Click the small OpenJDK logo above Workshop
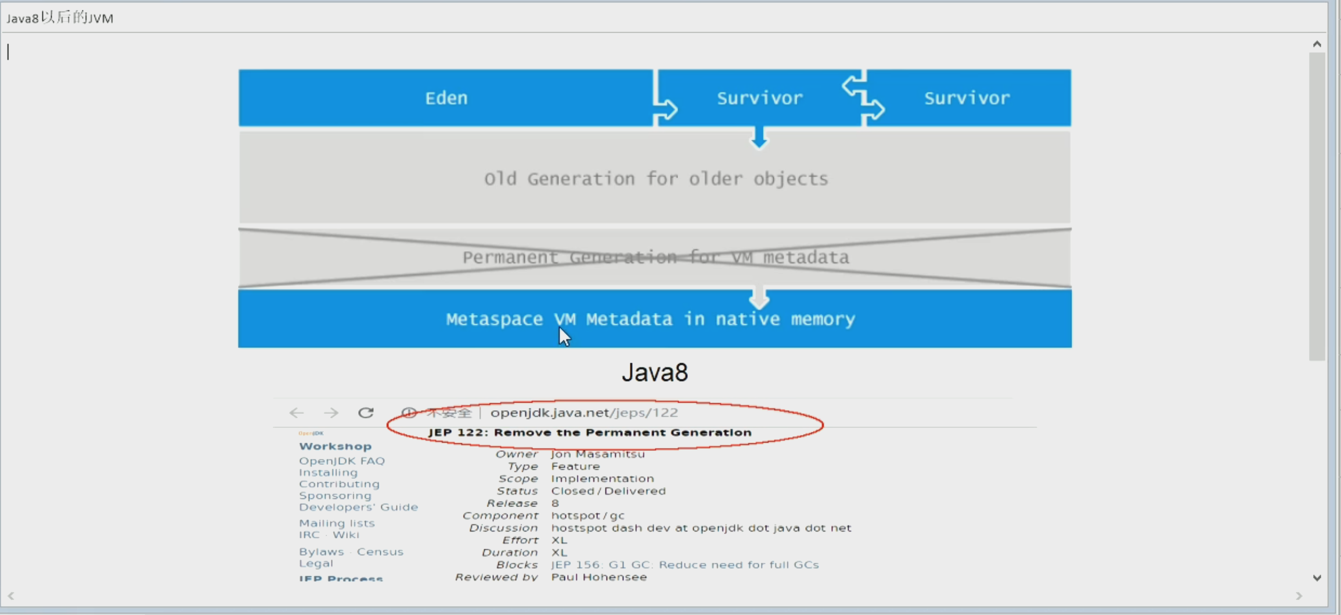This screenshot has height=615, width=1341. pyautogui.click(x=311, y=433)
